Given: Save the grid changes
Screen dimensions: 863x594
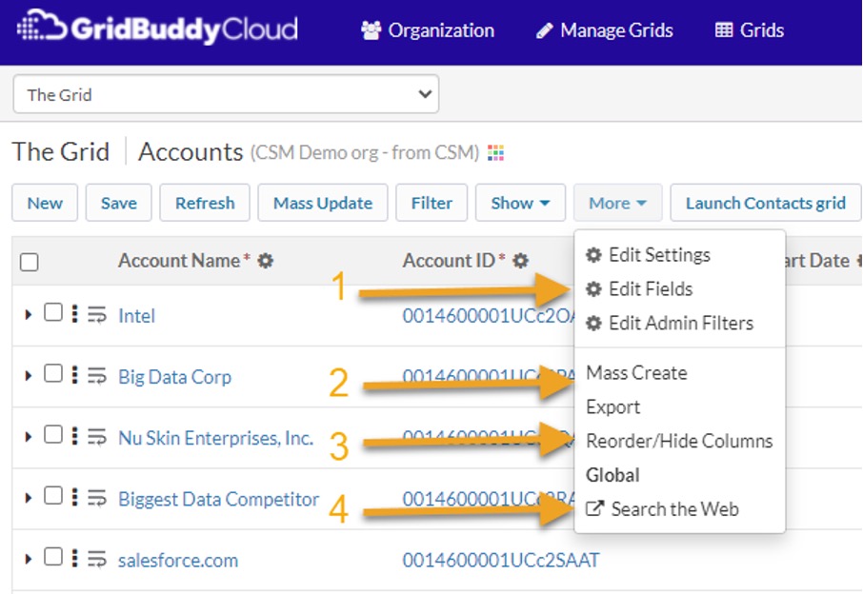Looking at the screenshot, I should click(118, 203).
